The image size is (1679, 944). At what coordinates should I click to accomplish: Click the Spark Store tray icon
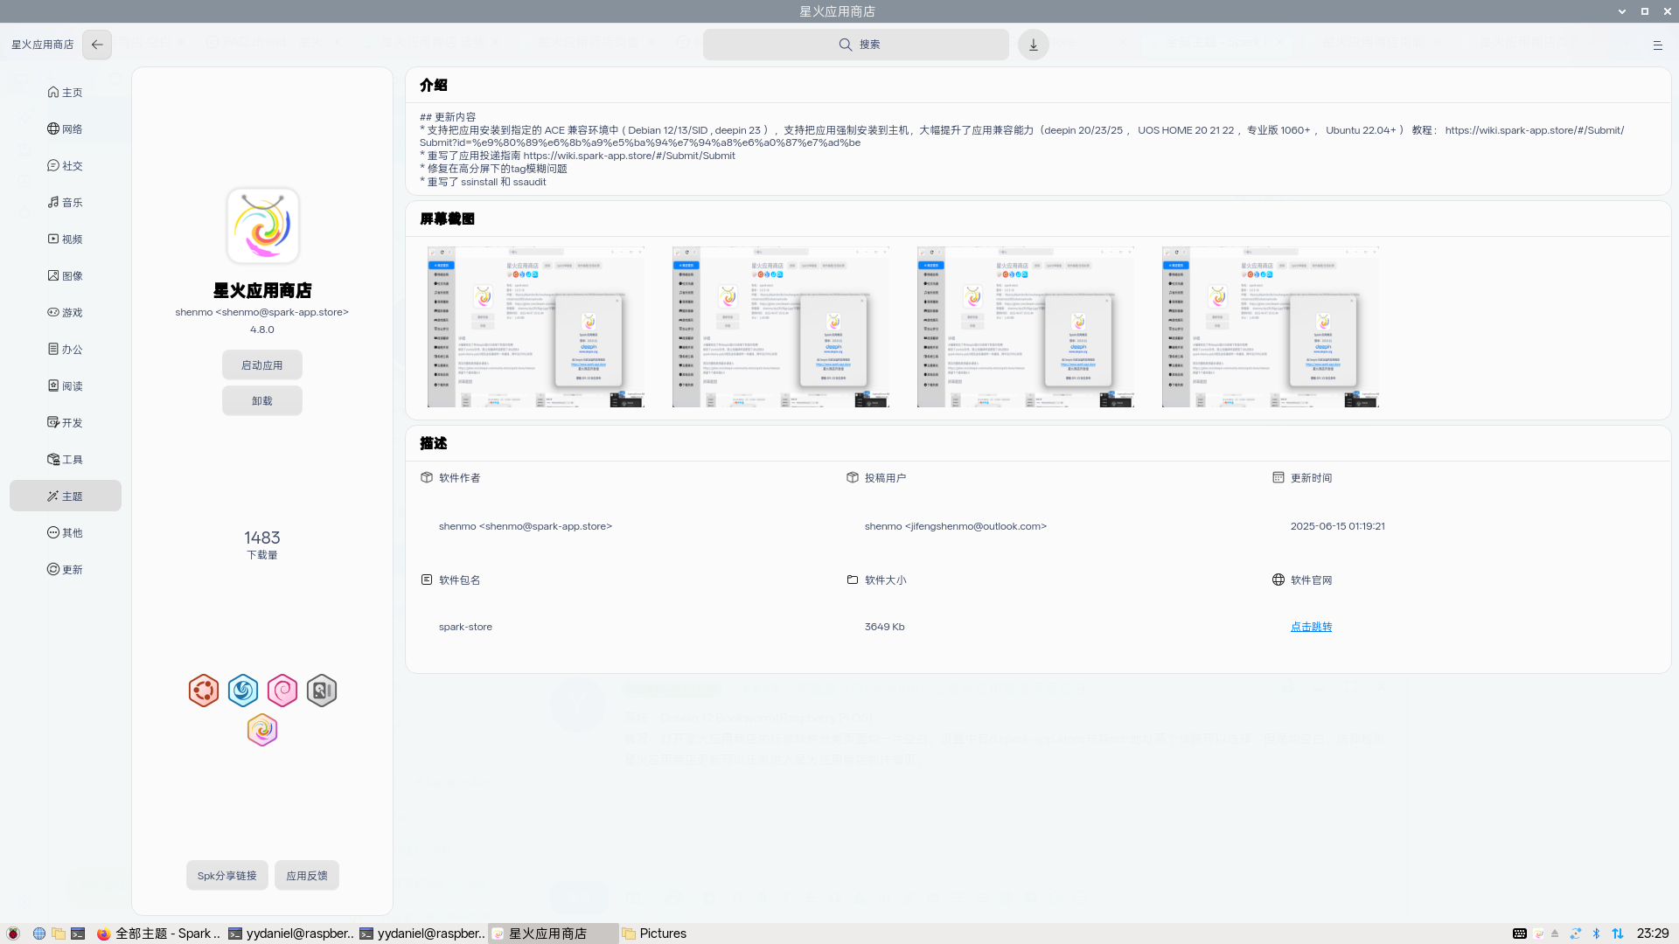[1539, 934]
